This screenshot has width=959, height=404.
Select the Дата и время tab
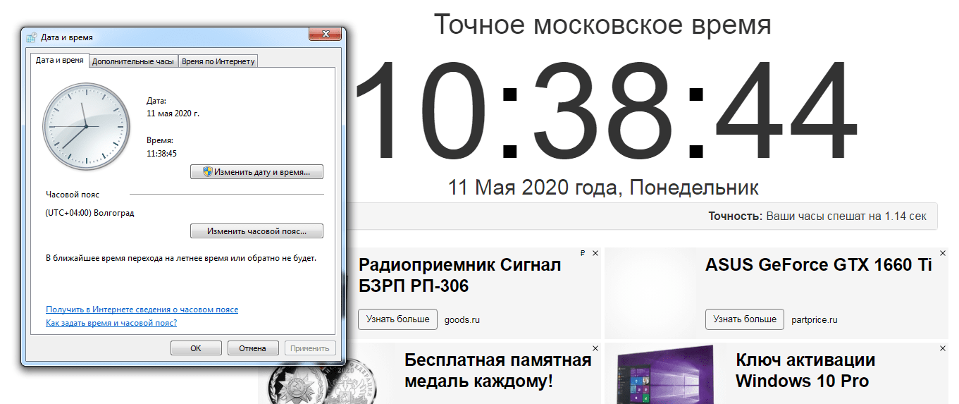59,61
